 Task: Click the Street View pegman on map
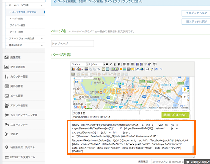coord(185,89)
